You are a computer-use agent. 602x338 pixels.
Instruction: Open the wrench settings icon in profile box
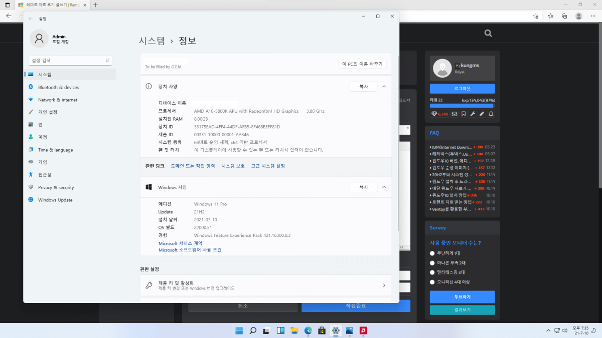pyautogui.click(x=473, y=114)
